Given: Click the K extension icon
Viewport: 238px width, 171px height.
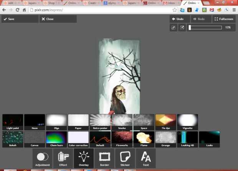Looking at the screenshot, I should pos(190,10).
